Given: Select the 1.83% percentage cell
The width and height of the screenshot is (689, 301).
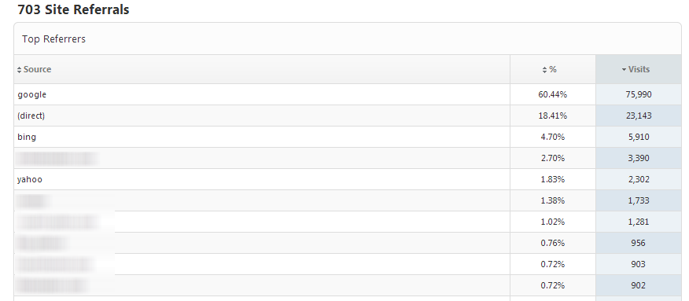Looking at the screenshot, I should click(553, 179).
